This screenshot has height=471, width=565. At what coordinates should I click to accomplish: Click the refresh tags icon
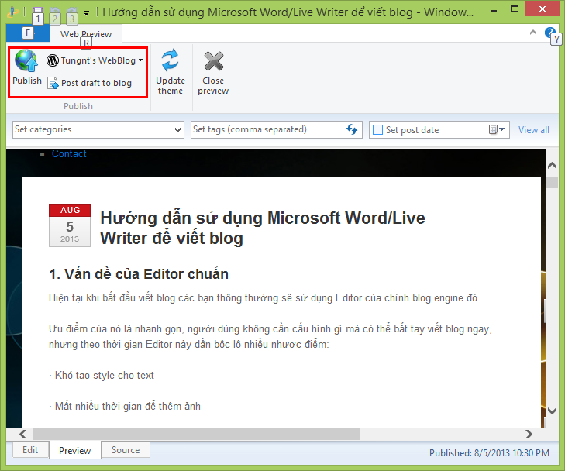click(352, 129)
